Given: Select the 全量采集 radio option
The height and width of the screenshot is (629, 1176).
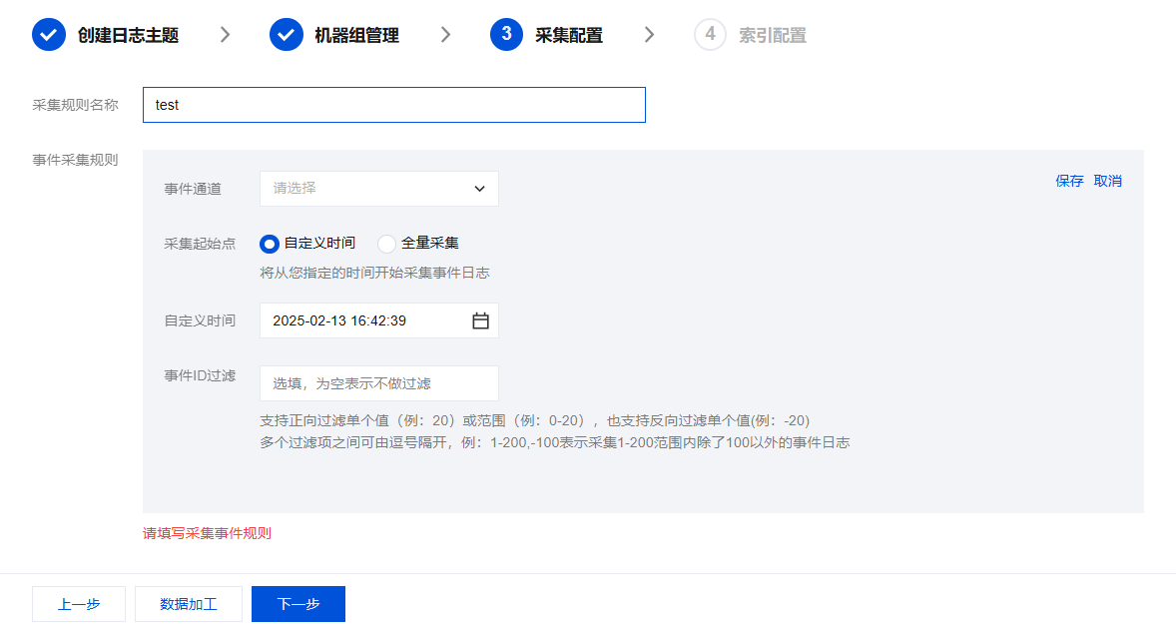Looking at the screenshot, I should click(386, 244).
